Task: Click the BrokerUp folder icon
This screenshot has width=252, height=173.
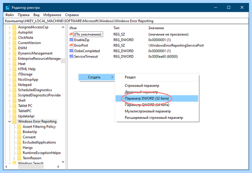Action: 19,132
